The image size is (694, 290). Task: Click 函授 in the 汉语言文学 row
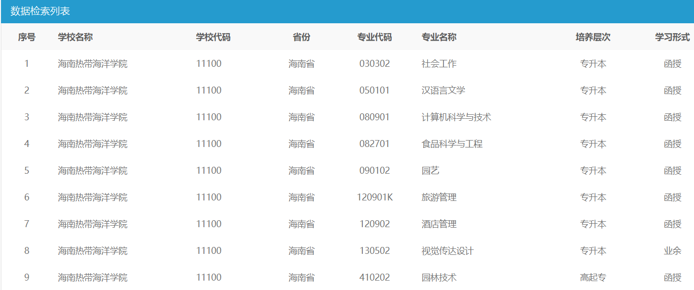tap(673, 91)
